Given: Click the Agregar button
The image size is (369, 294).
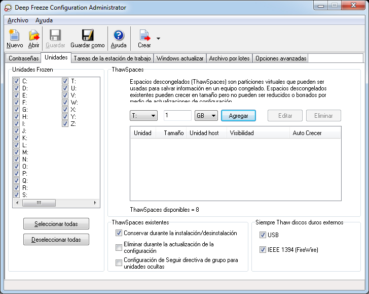Looking at the screenshot, I should [x=238, y=116].
